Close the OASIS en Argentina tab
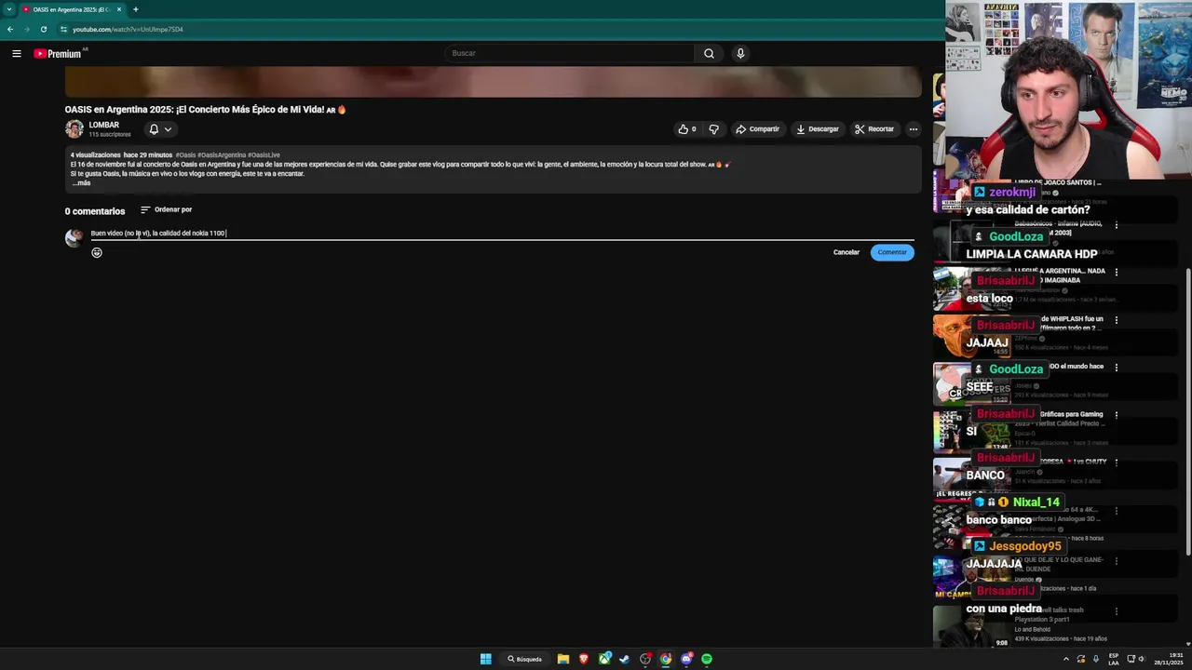This screenshot has height=670, width=1192. click(x=119, y=9)
